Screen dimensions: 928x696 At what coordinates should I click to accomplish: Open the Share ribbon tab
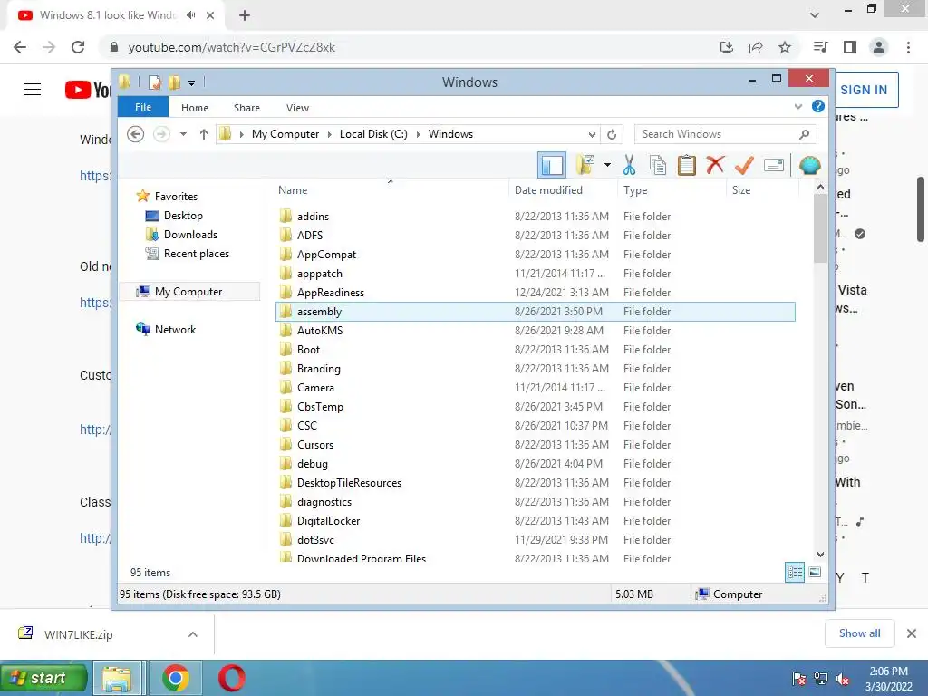click(x=246, y=108)
